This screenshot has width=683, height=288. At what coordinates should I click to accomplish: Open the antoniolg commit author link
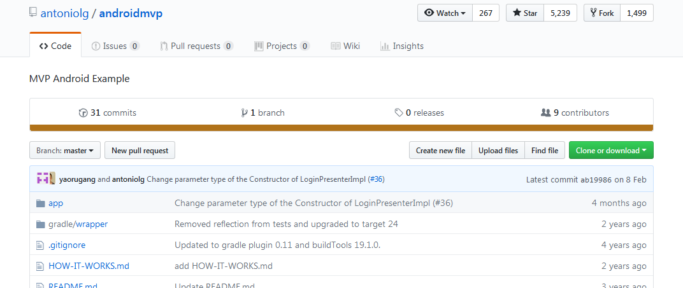pyautogui.click(x=129, y=179)
